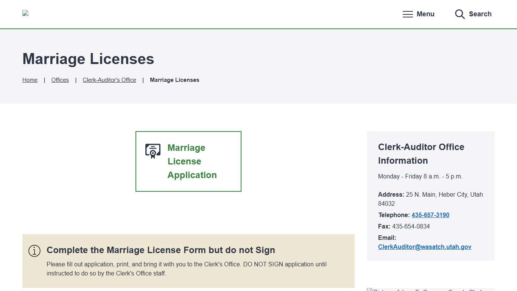Click the circled info icon
Screen dimensions: 517x291
pos(34,250)
